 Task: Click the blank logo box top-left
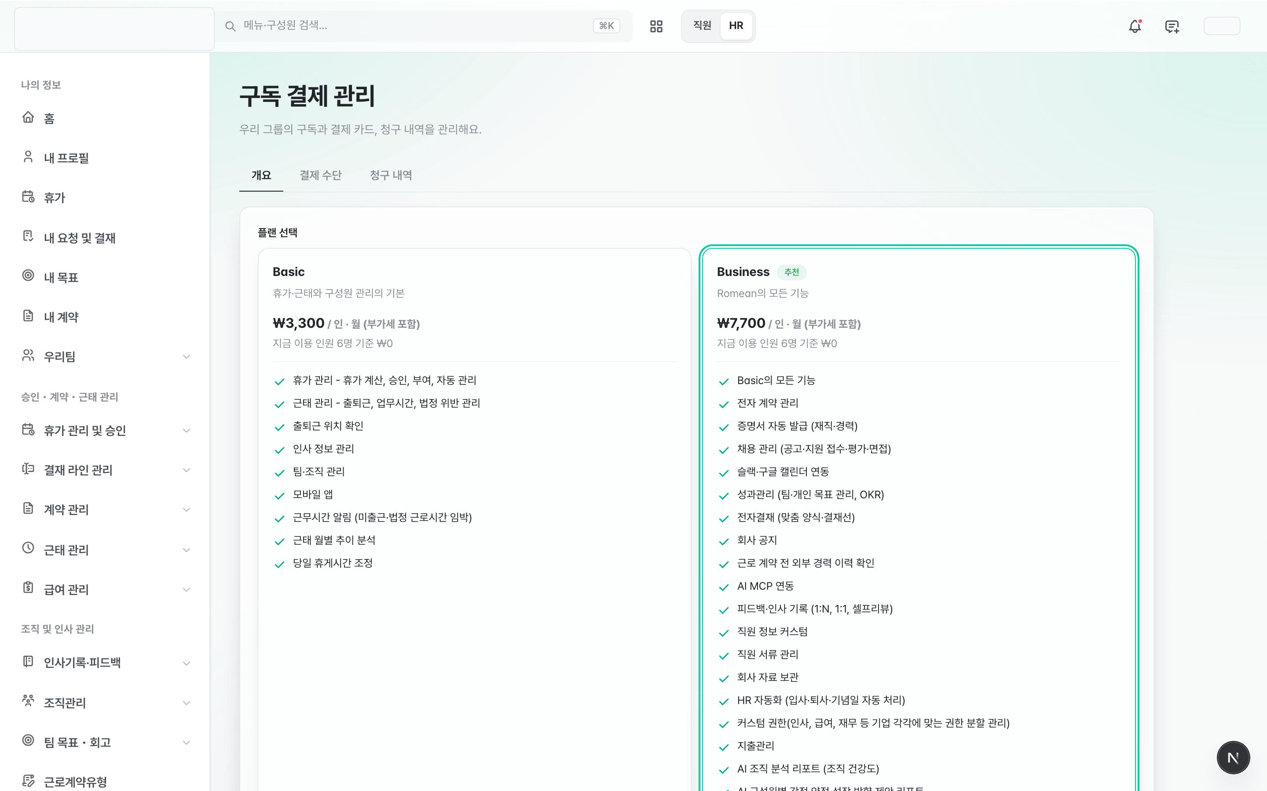114,29
